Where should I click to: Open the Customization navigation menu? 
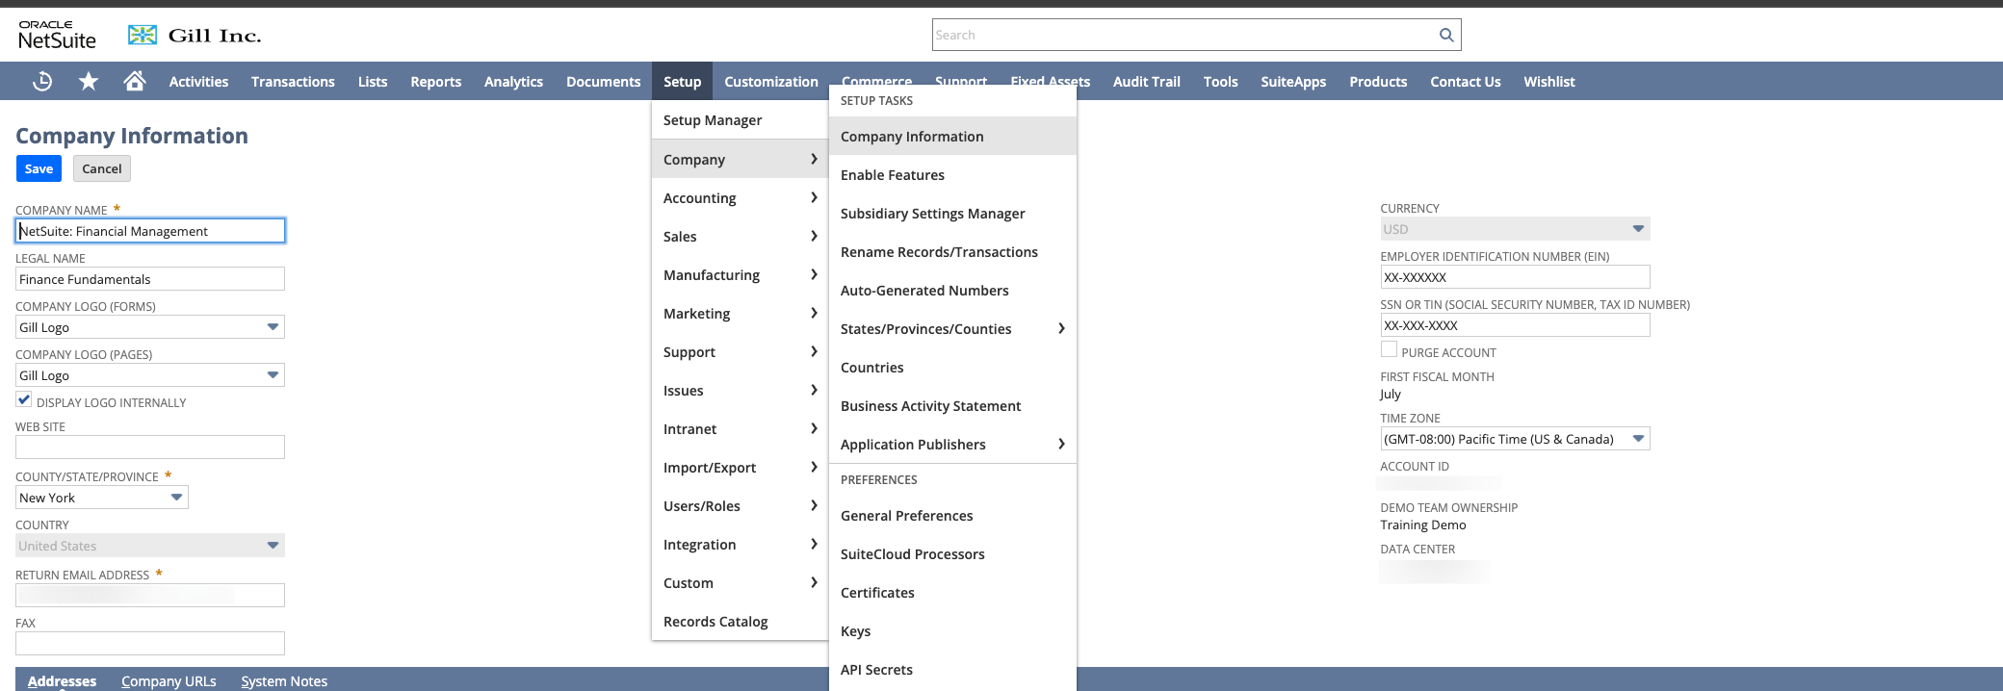pyautogui.click(x=771, y=82)
